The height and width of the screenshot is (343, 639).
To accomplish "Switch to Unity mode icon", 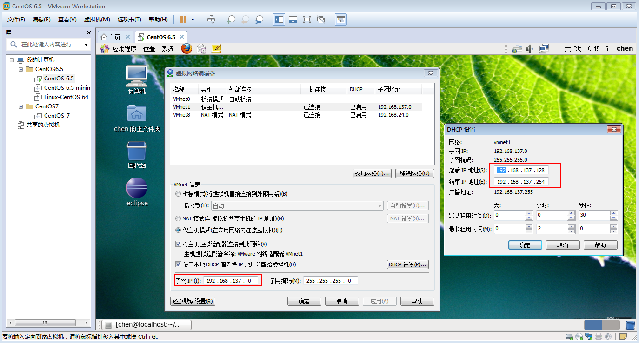I will point(321,20).
